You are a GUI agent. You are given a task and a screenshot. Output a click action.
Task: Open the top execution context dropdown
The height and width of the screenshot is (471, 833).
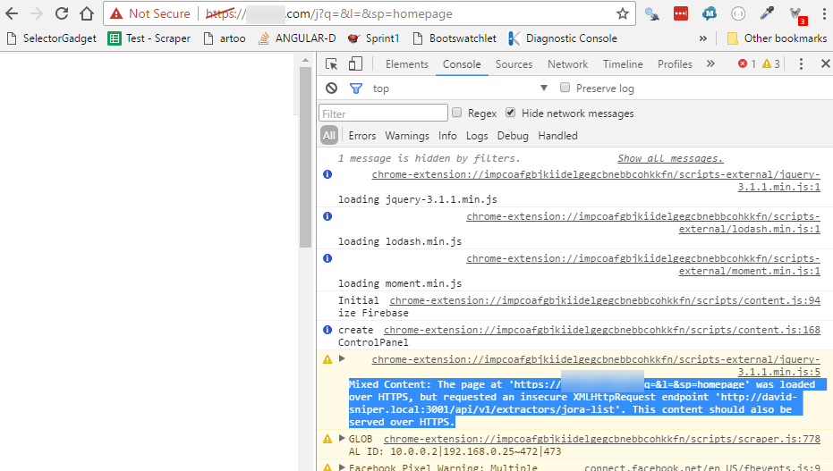point(460,88)
